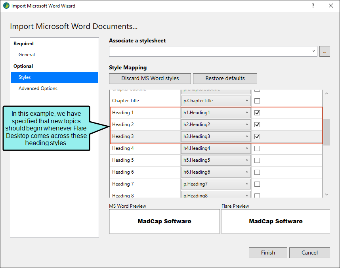
Task: Check the Heading 8 new topic checkbox
Action: (257, 195)
